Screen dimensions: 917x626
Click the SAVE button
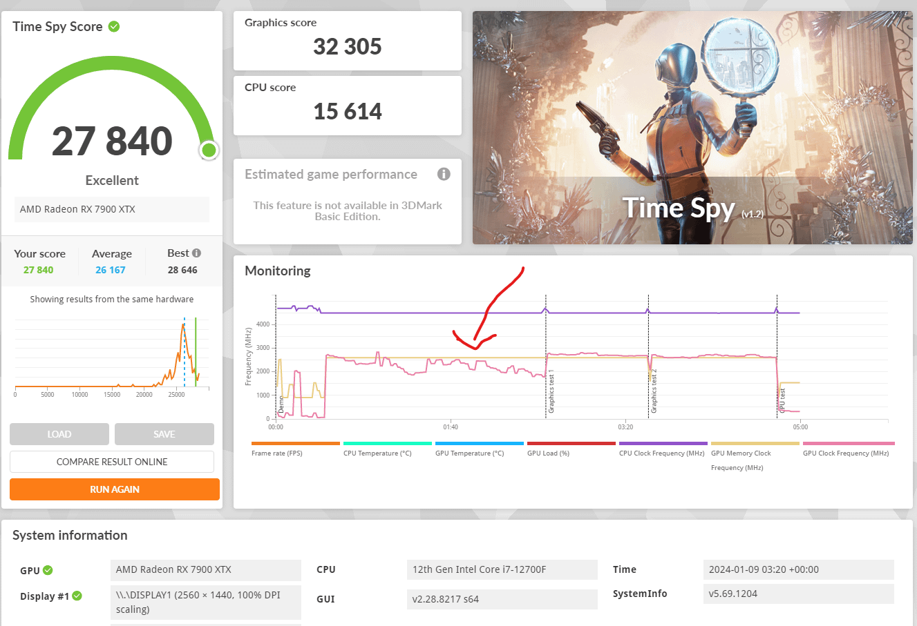[164, 434]
